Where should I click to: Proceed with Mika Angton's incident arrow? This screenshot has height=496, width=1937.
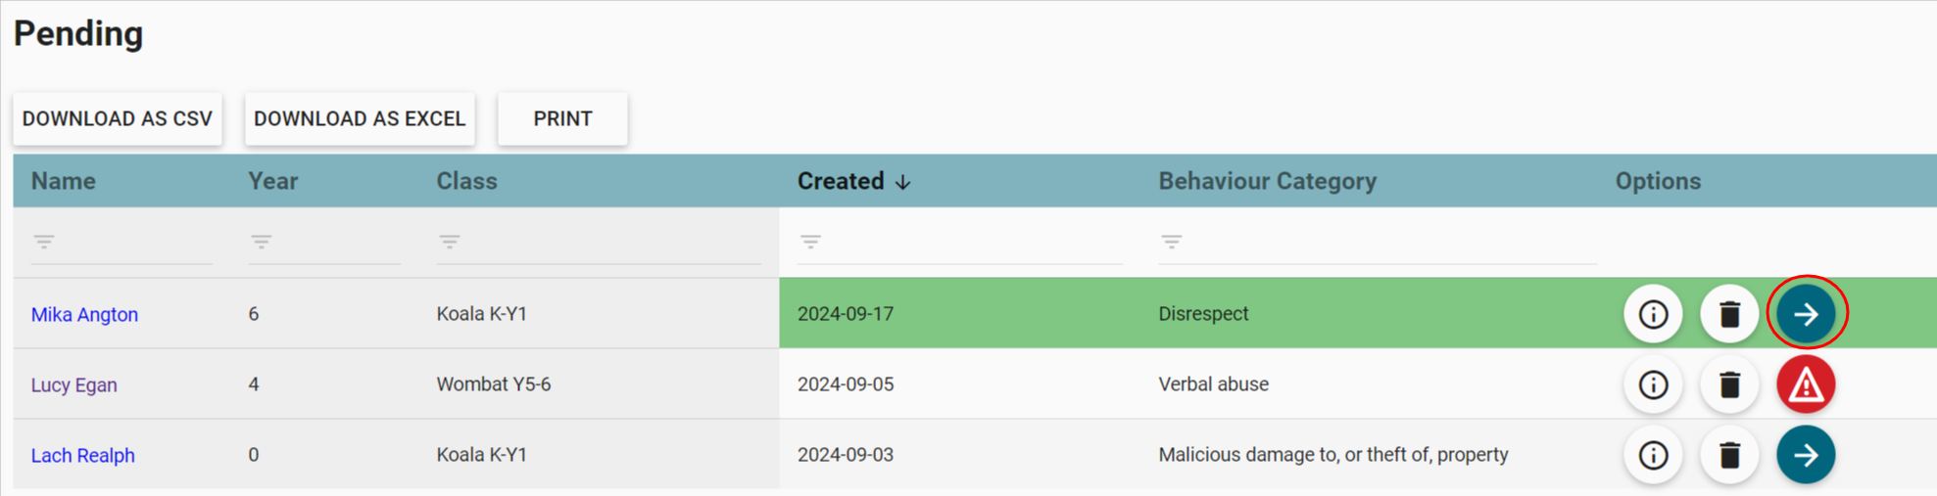tap(1806, 314)
